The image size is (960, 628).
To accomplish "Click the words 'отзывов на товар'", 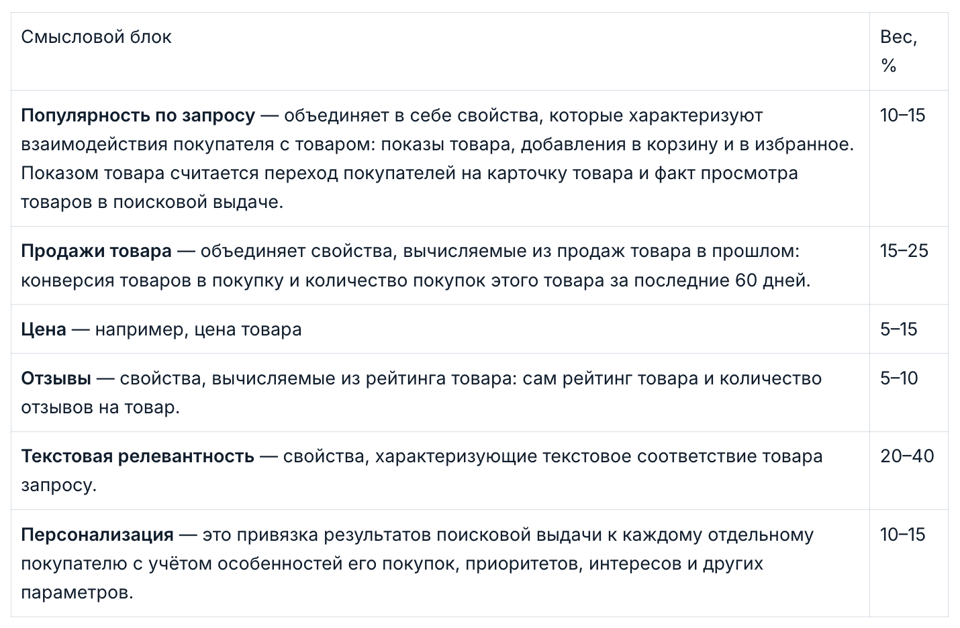I will click(x=98, y=407).
